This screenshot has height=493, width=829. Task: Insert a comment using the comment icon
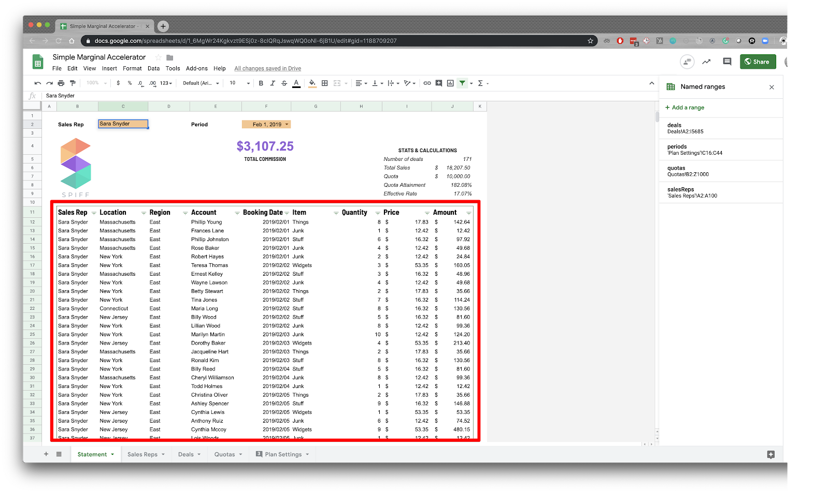point(439,83)
